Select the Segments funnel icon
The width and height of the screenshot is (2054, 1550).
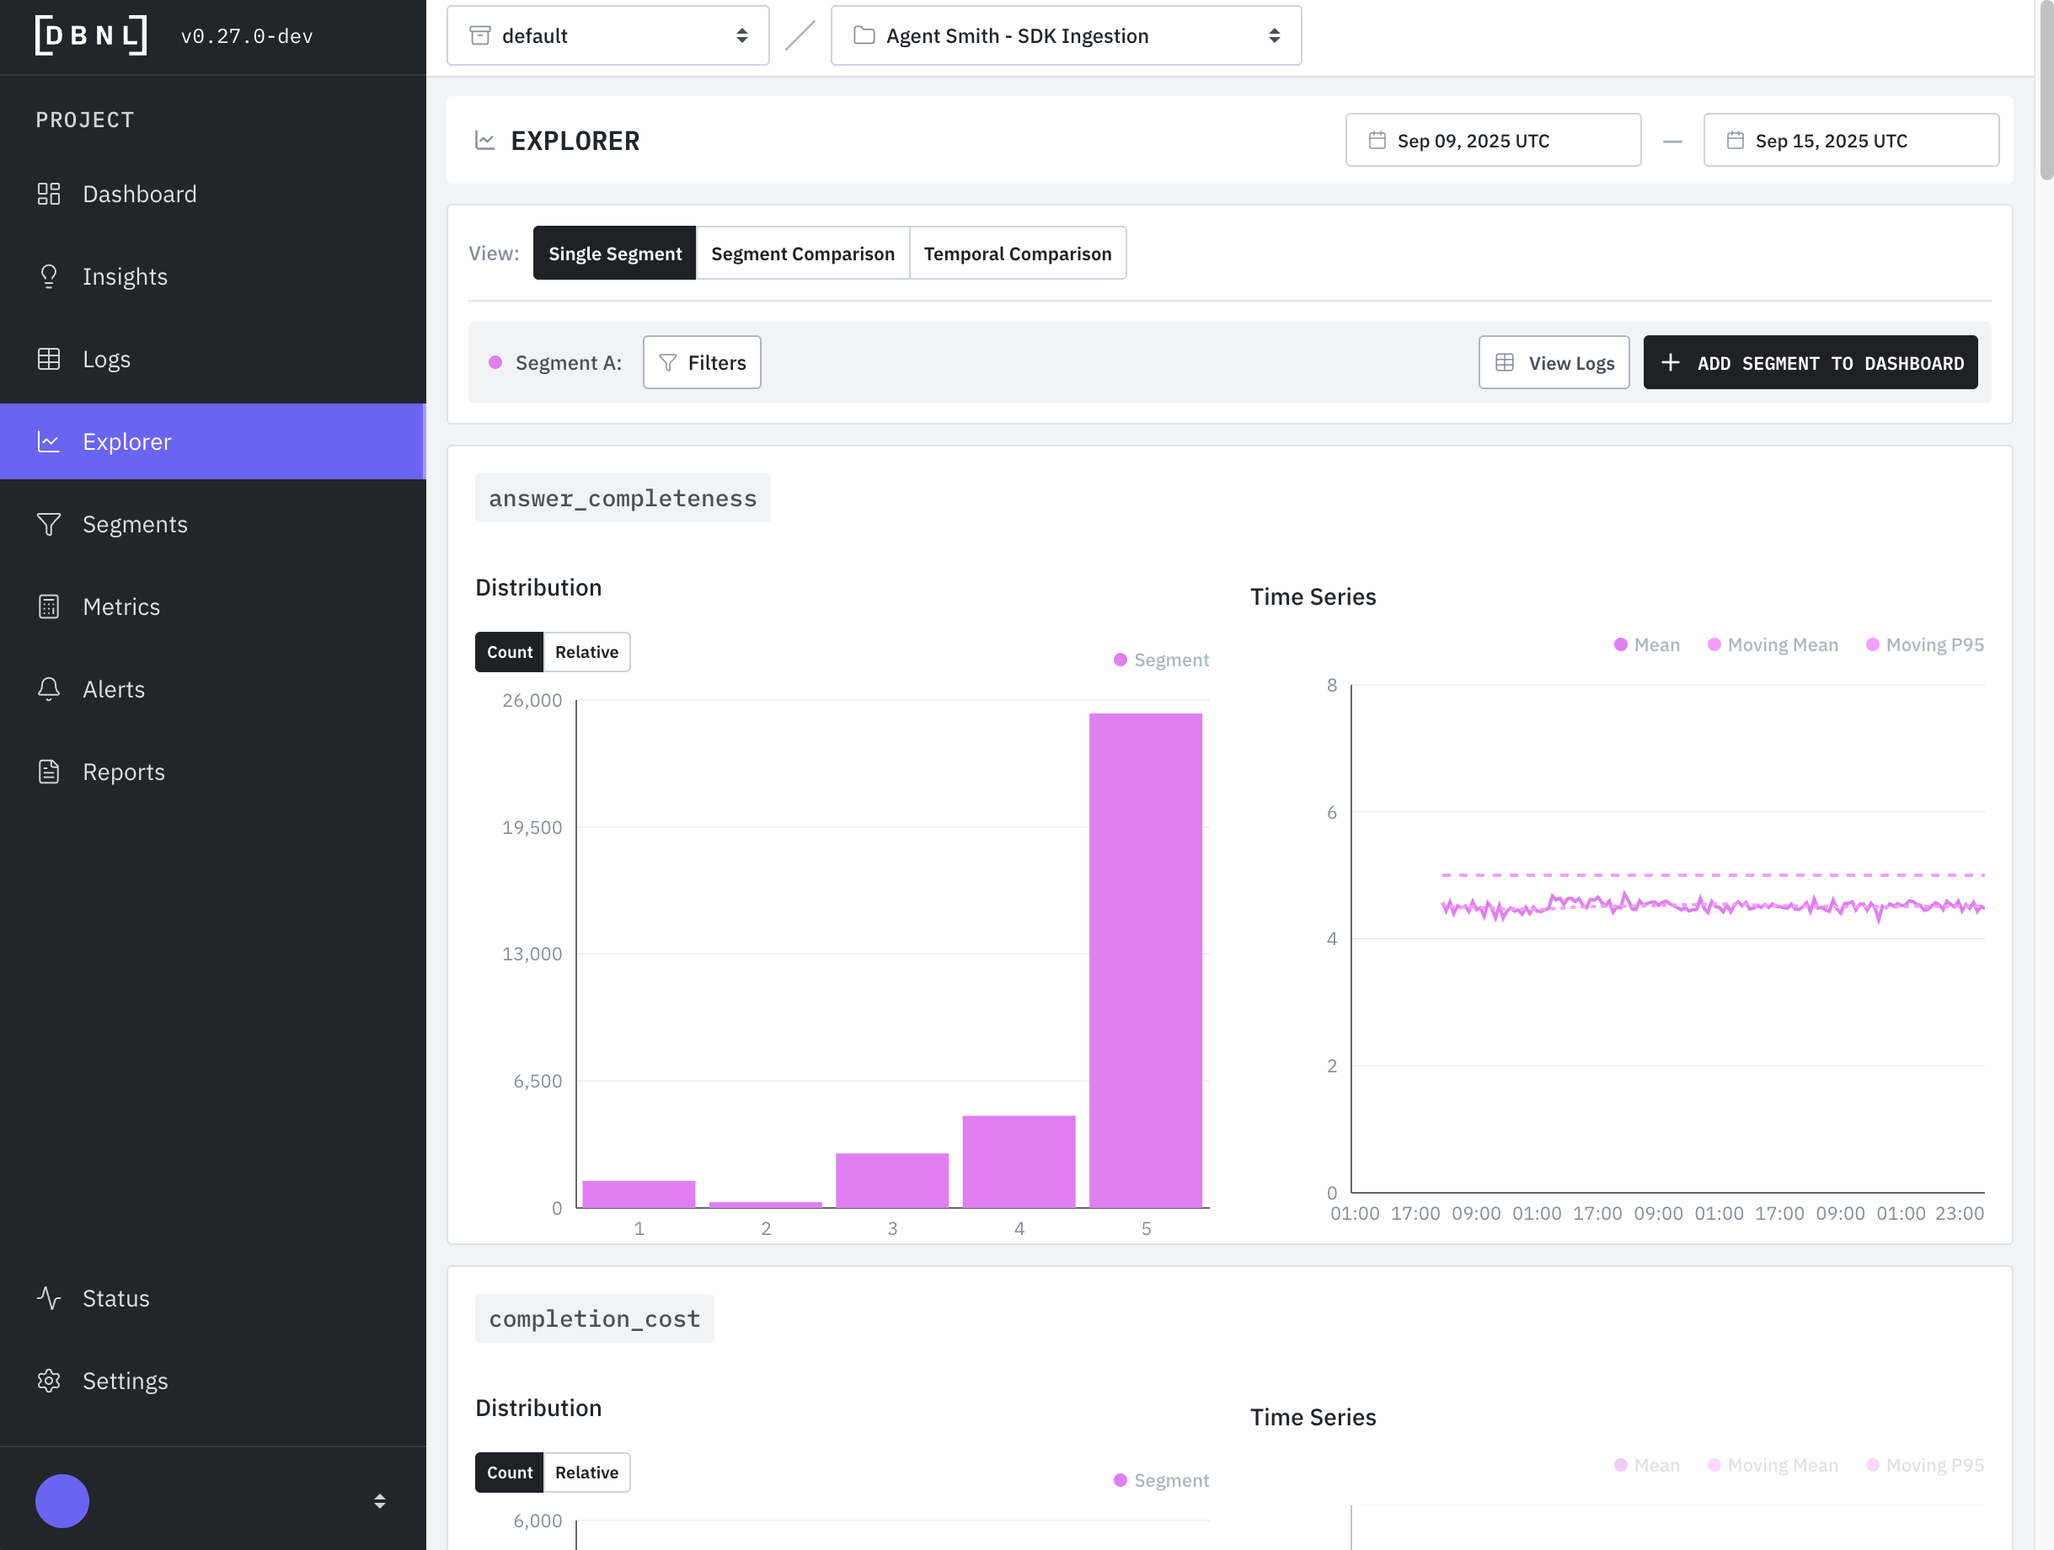pyautogui.click(x=48, y=525)
